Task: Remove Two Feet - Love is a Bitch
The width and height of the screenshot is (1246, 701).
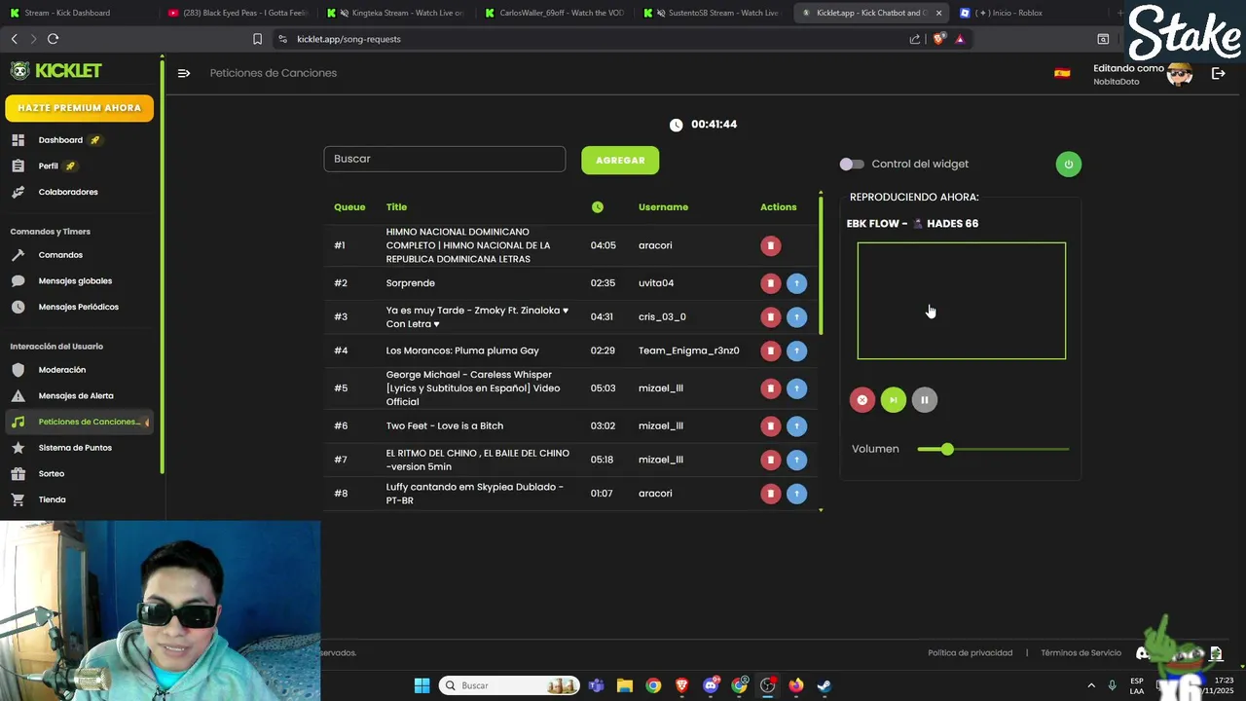Action: [770, 426]
